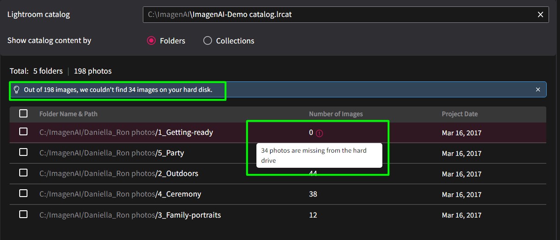Switch catalog view to Collections
Screen dimensions: 560x240
208,41
